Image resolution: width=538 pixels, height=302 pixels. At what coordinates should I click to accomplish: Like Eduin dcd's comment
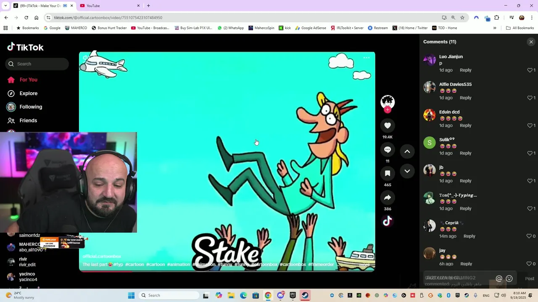[530, 125]
